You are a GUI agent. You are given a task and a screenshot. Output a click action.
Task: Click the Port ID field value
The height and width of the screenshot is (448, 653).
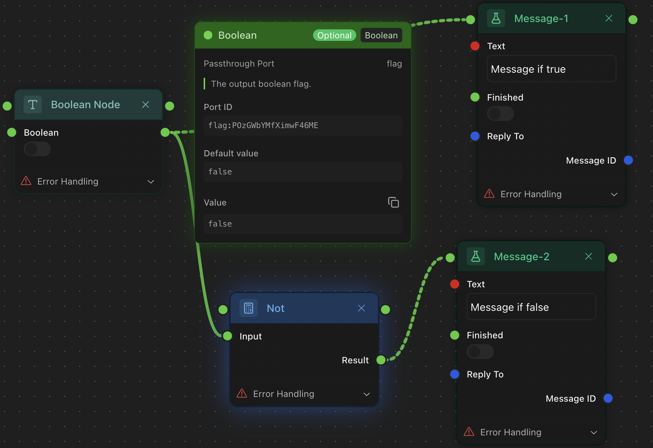[303, 126]
